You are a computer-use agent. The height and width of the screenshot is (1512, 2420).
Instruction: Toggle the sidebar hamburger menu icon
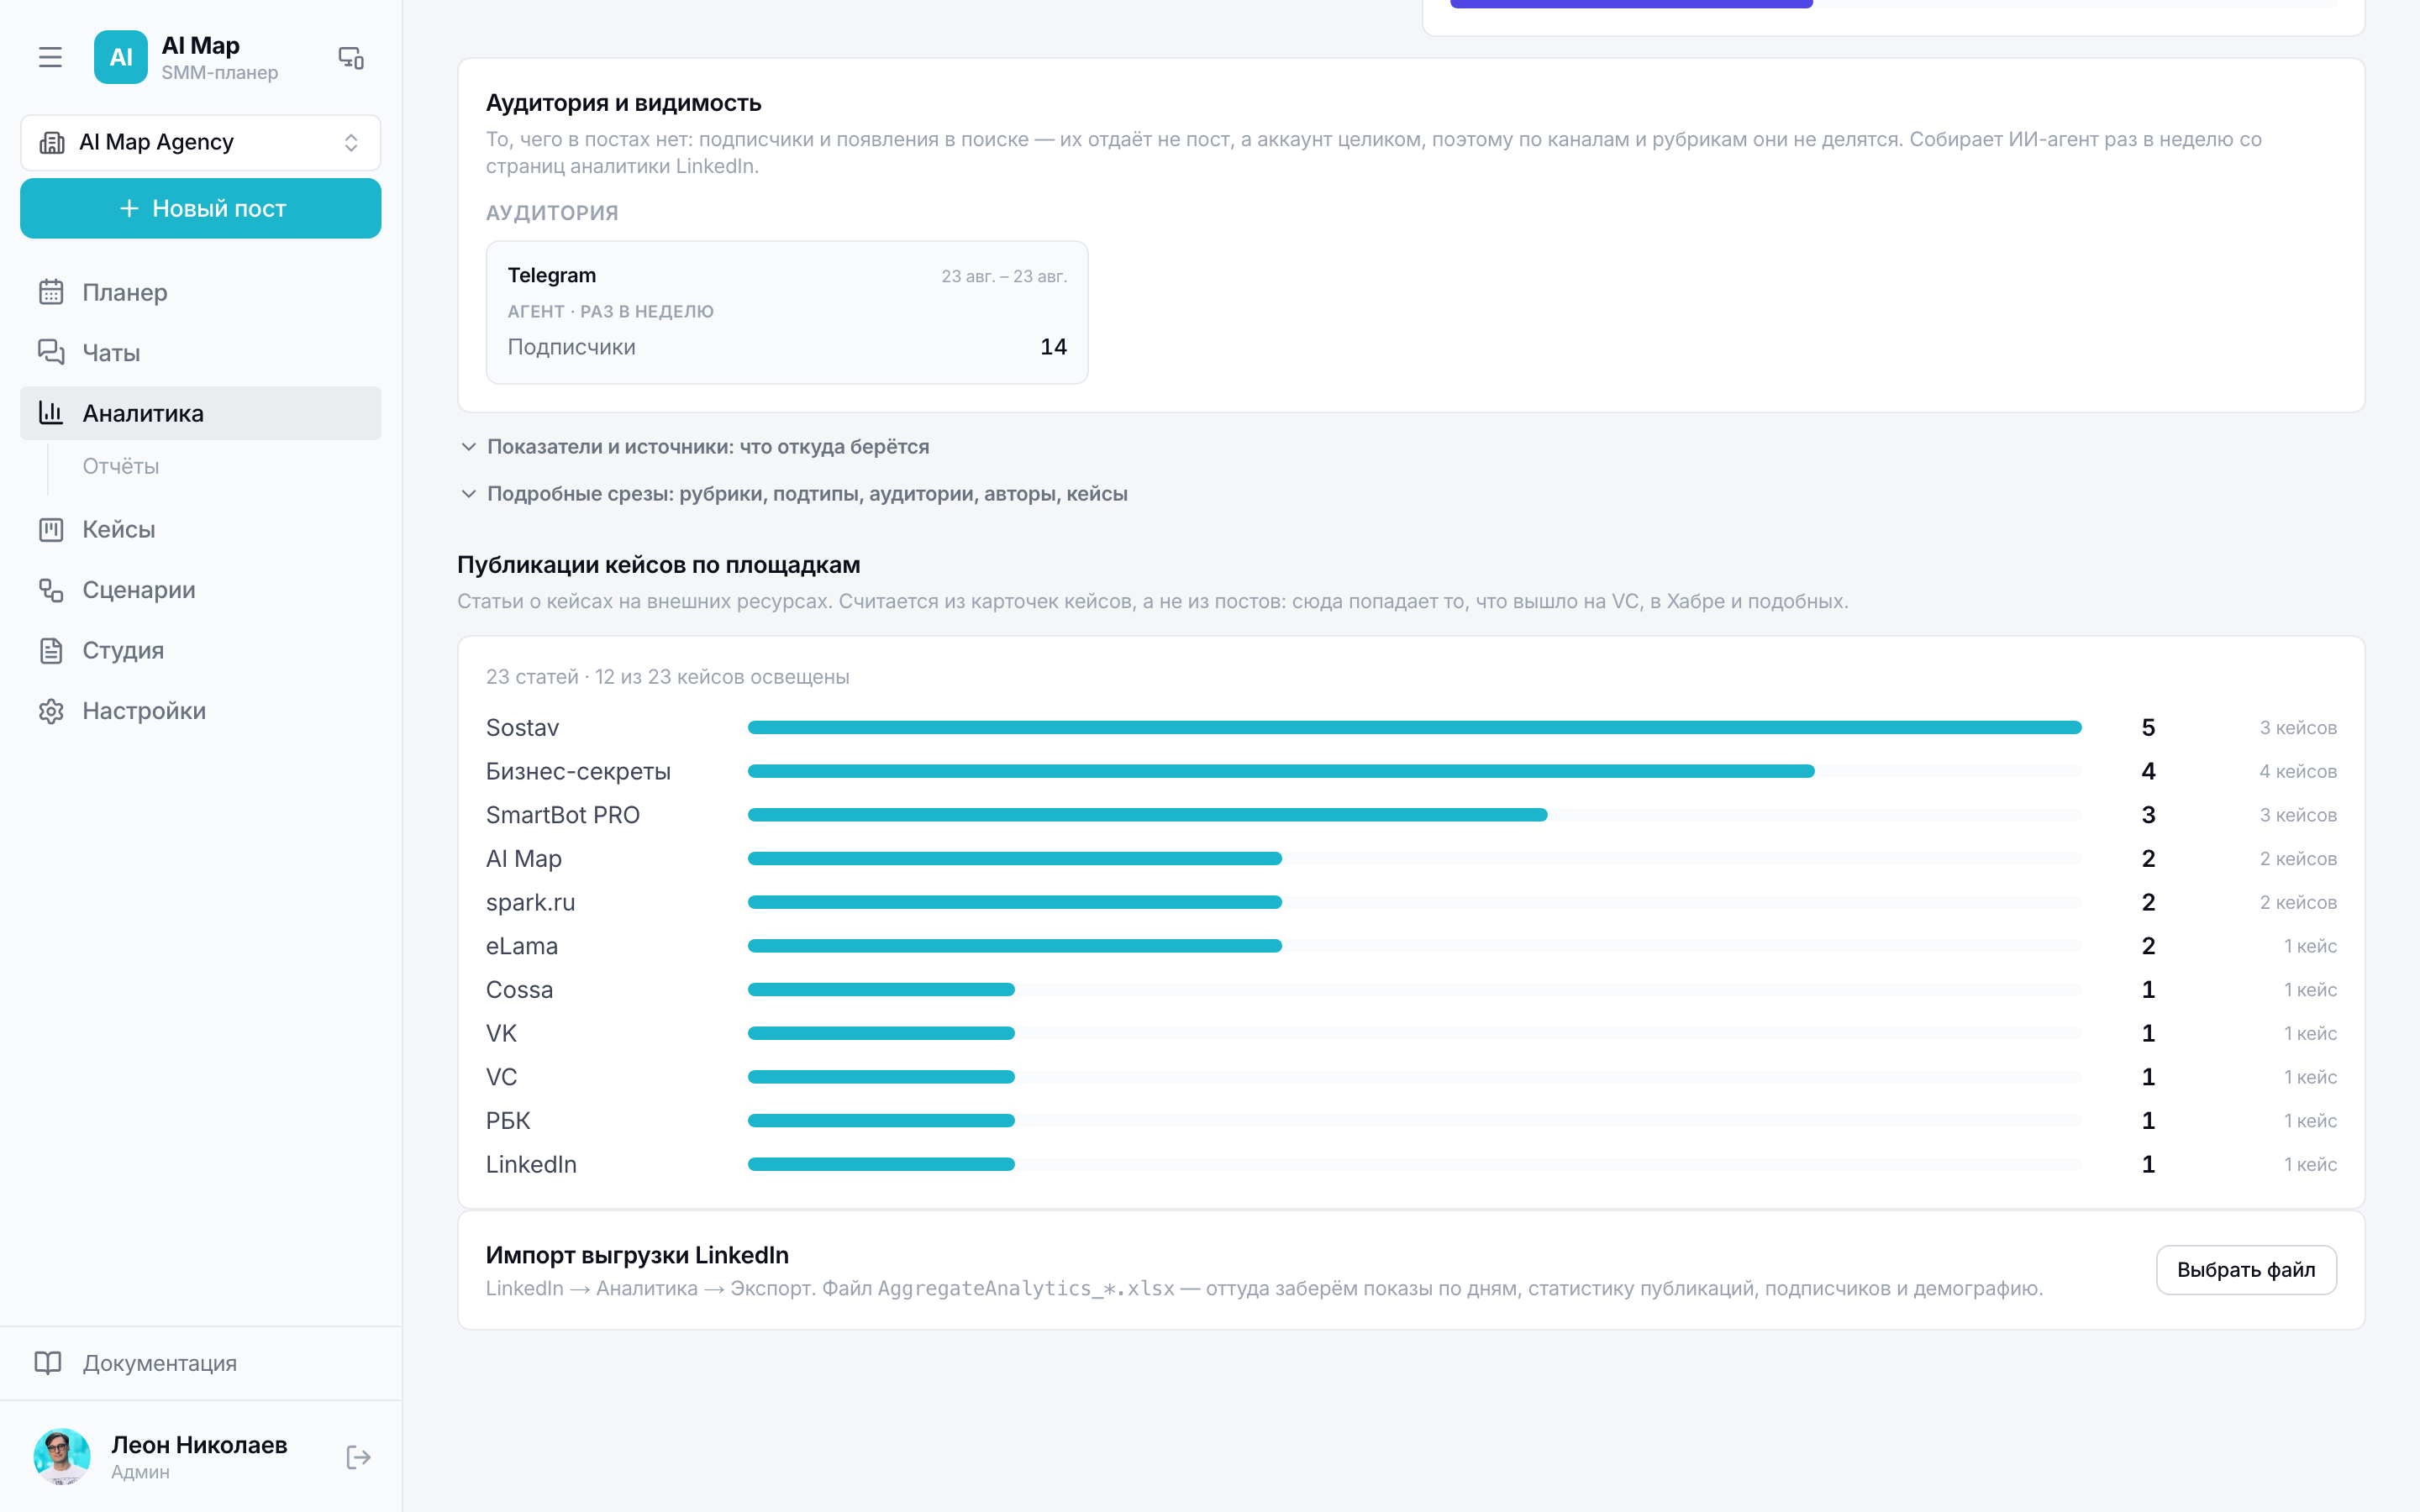pyautogui.click(x=50, y=57)
